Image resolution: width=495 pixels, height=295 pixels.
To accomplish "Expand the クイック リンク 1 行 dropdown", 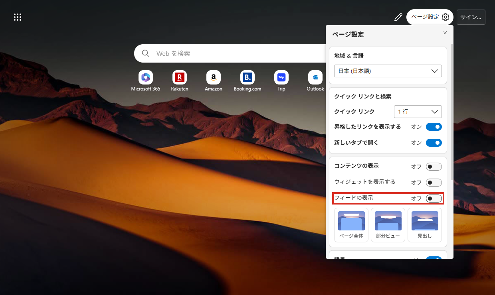I will [418, 112].
